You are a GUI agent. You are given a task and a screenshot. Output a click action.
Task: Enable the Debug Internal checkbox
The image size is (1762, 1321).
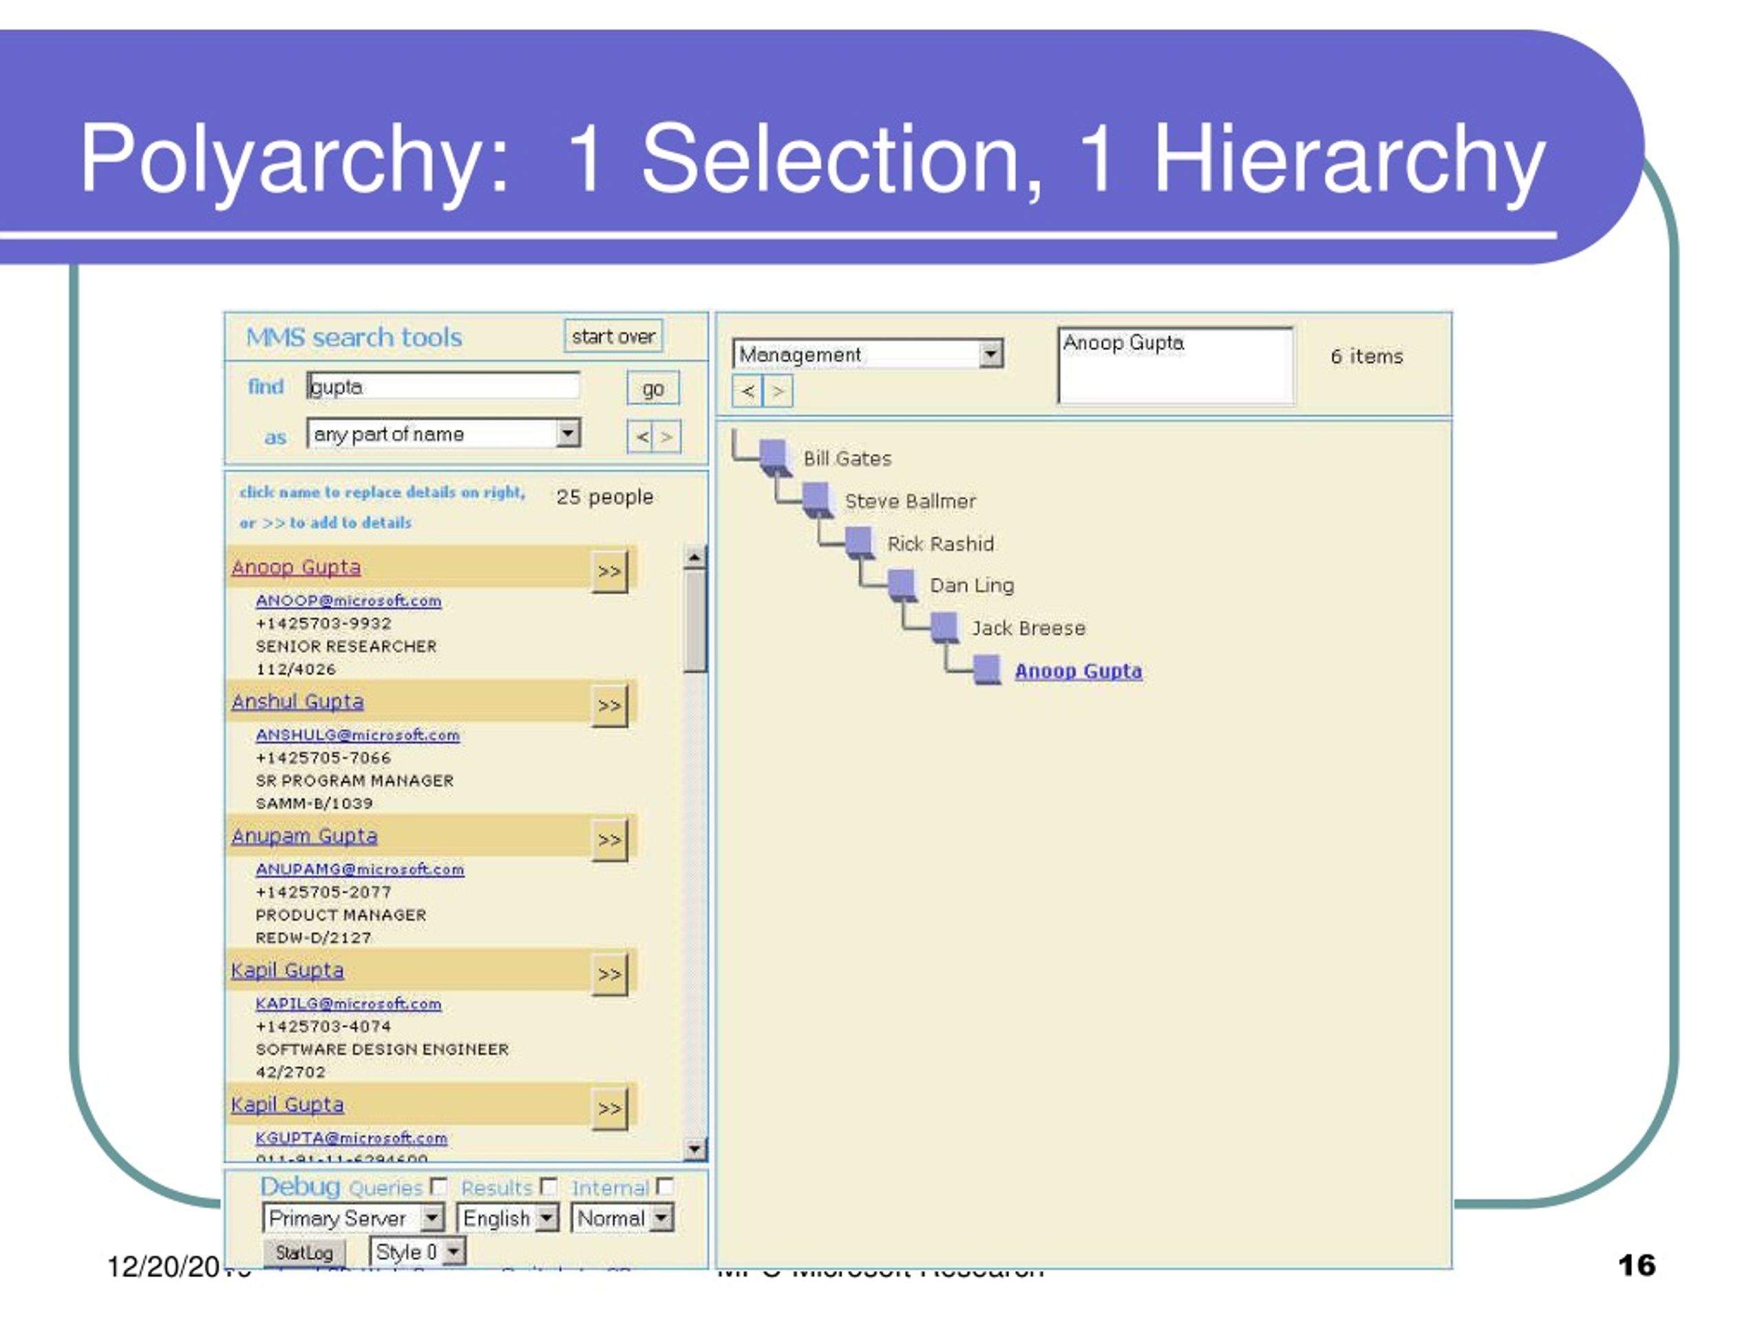point(665,1186)
